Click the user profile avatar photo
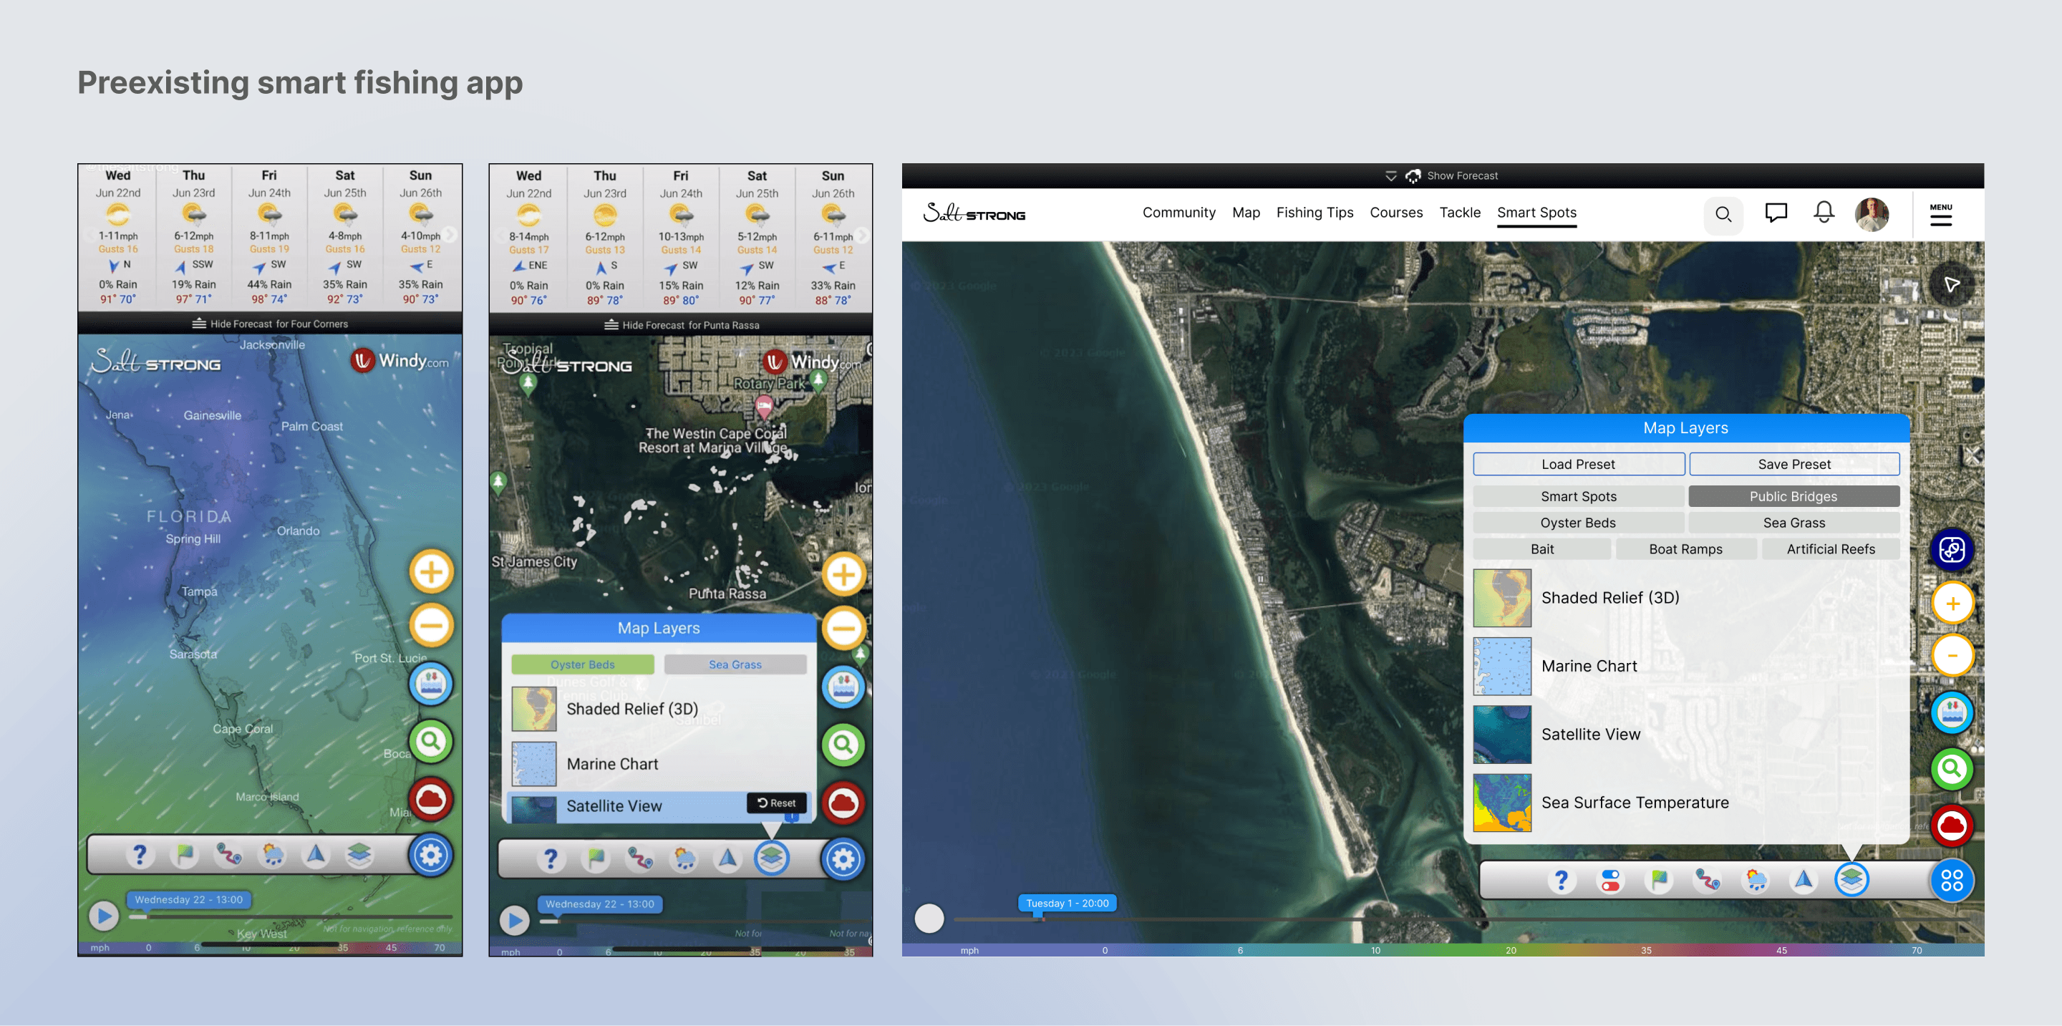This screenshot has width=2062, height=1026. coord(1872,213)
